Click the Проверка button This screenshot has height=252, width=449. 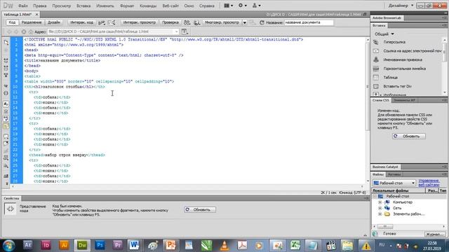(x=170, y=22)
